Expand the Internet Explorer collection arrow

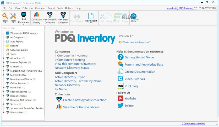pos(4,62)
